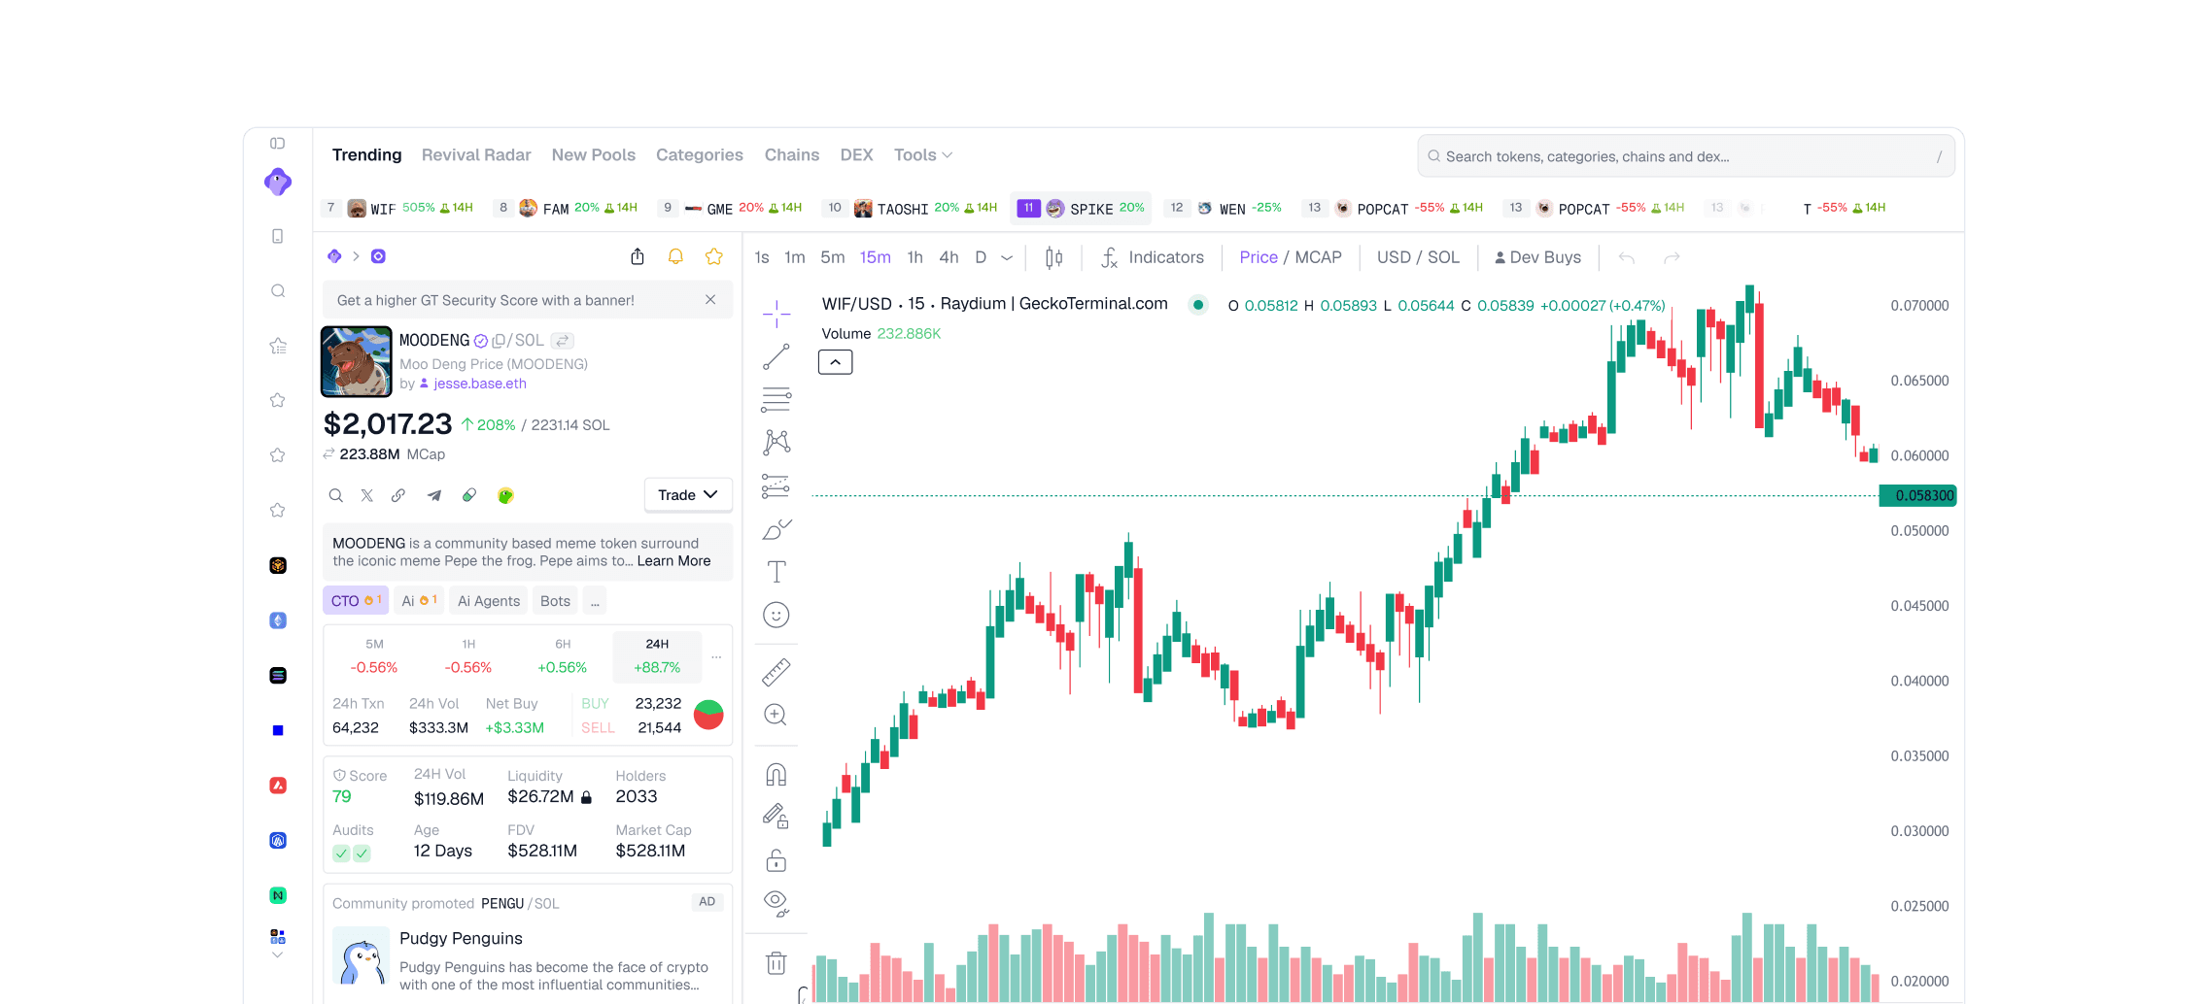Toggle lock all drawing tools

776,860
